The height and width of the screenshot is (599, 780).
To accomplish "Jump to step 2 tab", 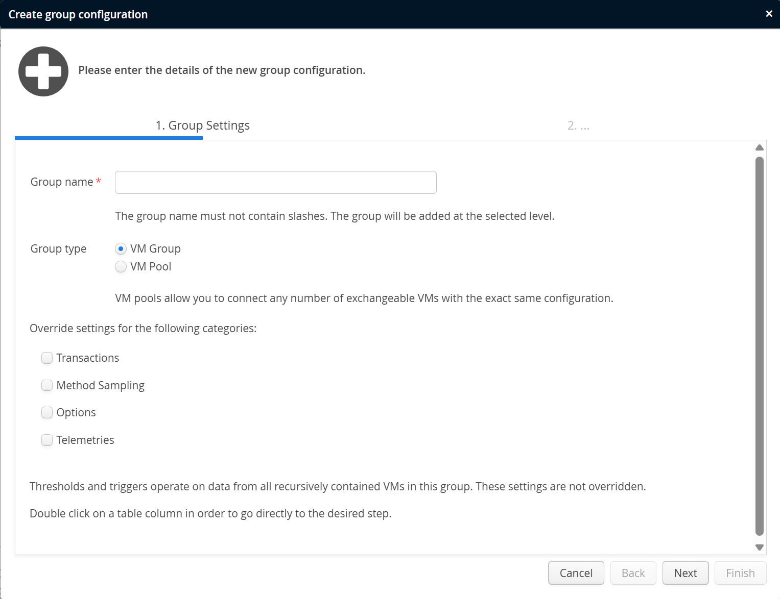I will pos(578,126).
